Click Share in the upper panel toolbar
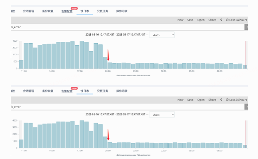 click(x=212, y=20)
